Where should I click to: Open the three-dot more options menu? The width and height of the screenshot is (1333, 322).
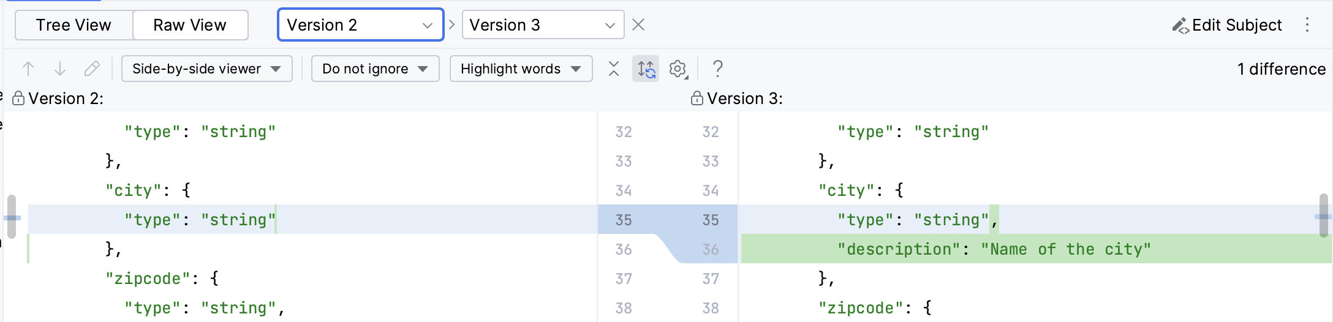(1307, 25)
